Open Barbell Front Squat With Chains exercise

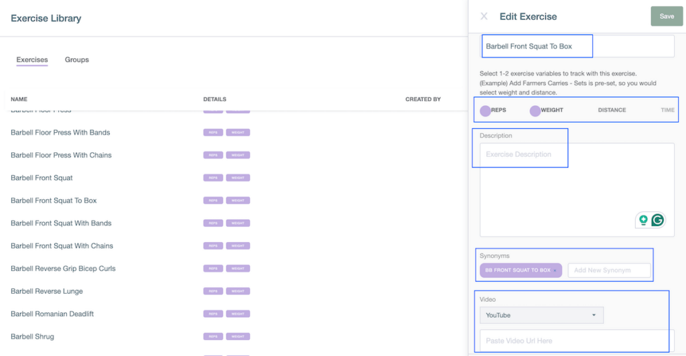[62, 246]
